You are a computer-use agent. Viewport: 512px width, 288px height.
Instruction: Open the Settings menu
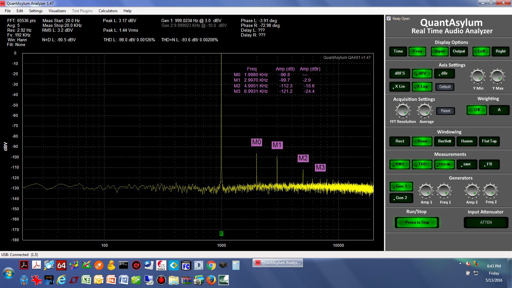[x=36, y=11]
